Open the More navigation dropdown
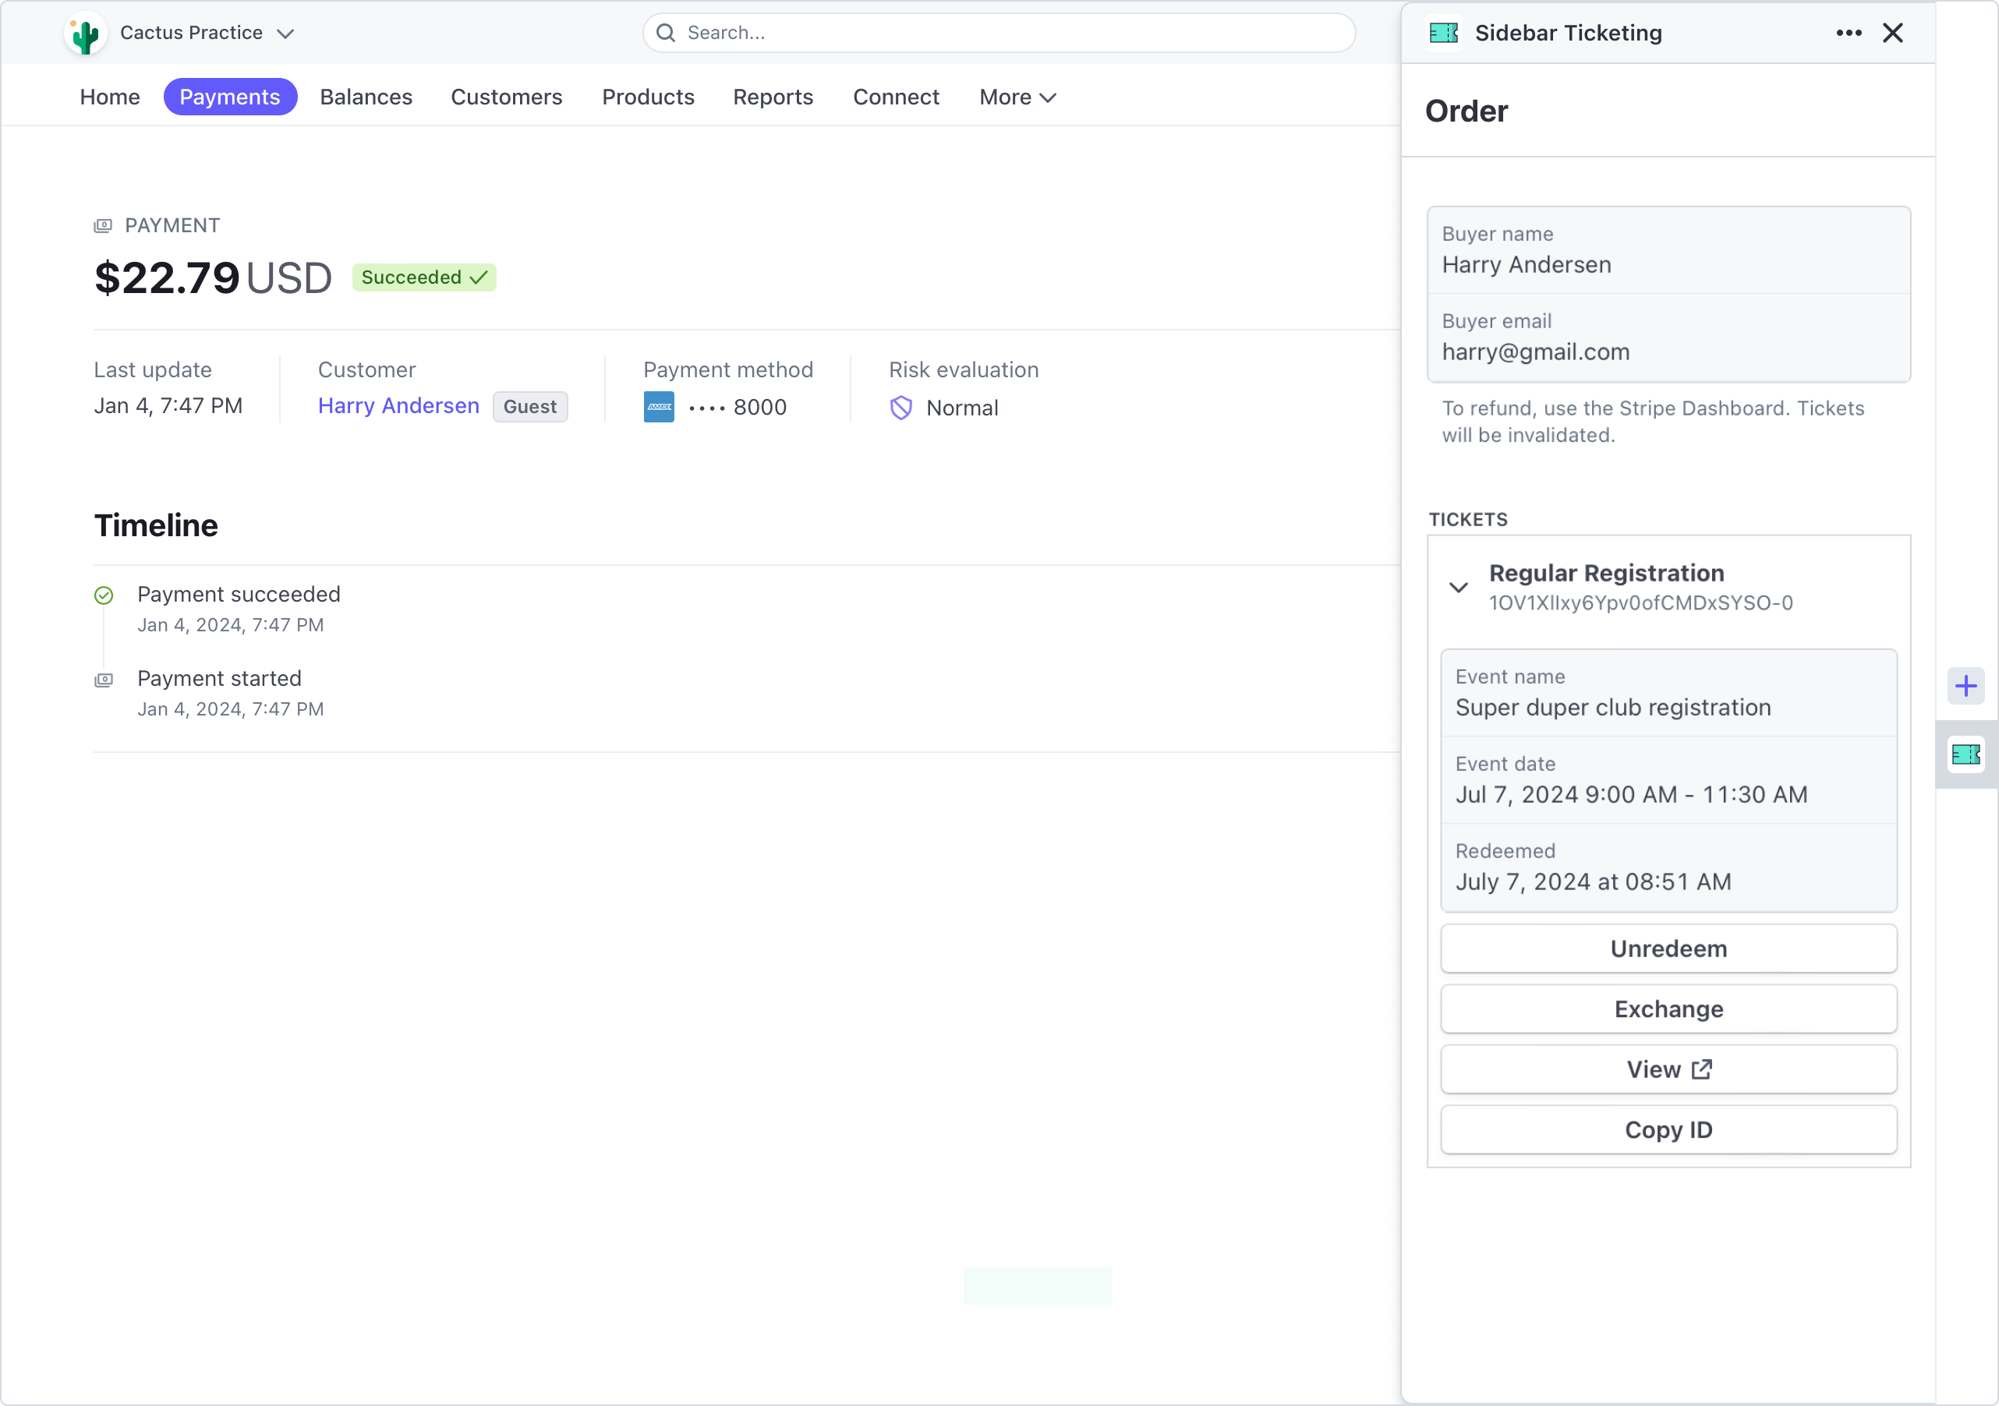 coord(1016,97)
